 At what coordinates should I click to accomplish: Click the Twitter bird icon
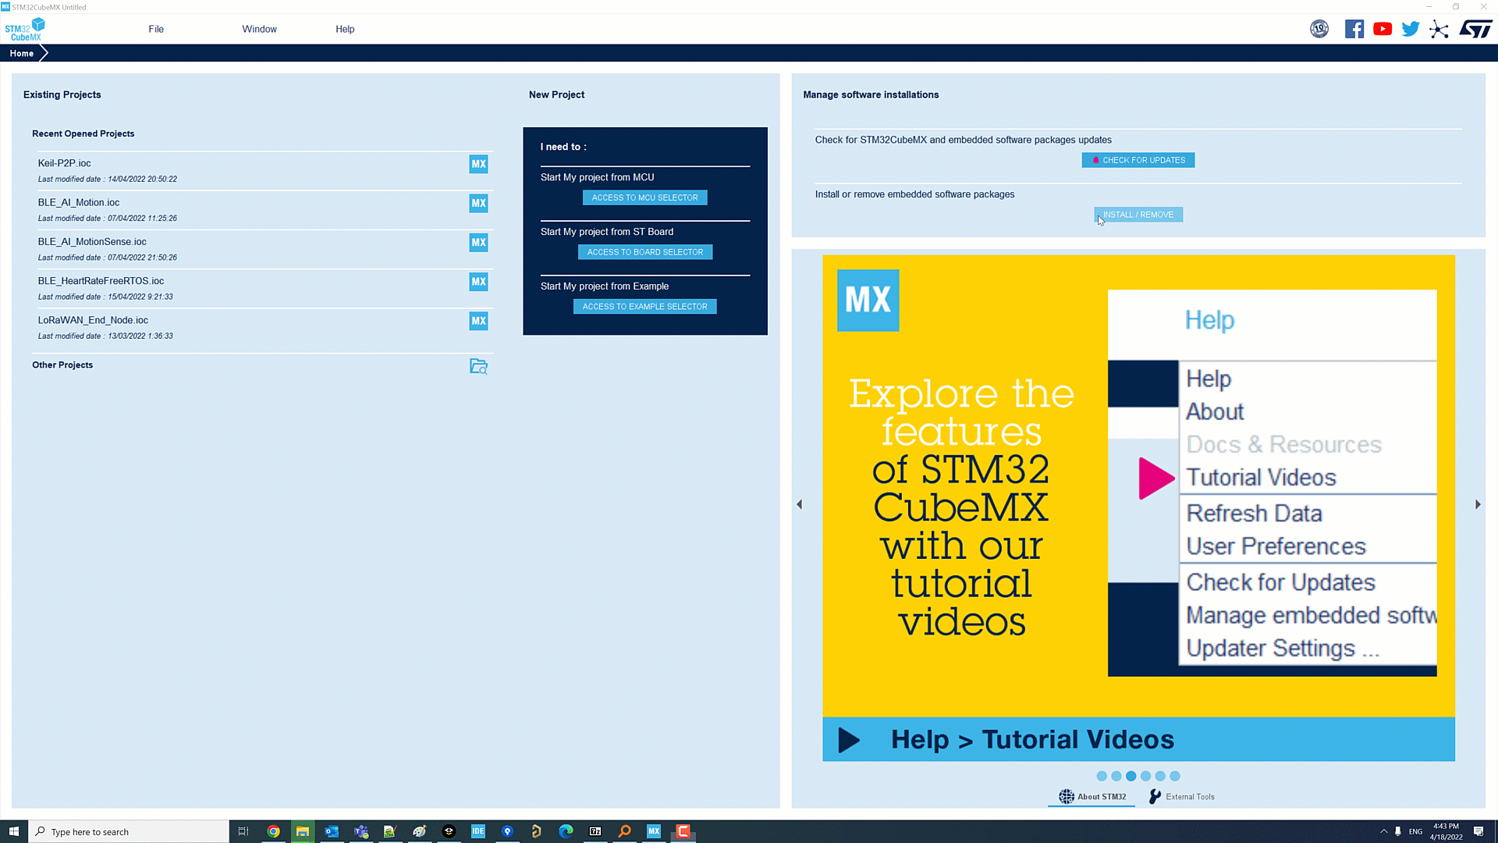pos(1411,30)
